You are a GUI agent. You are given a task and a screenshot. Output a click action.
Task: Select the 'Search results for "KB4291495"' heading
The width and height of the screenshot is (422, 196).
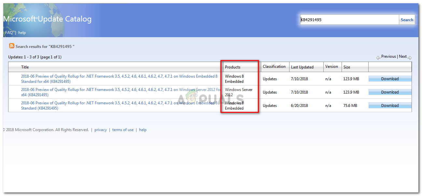point(45,47)
